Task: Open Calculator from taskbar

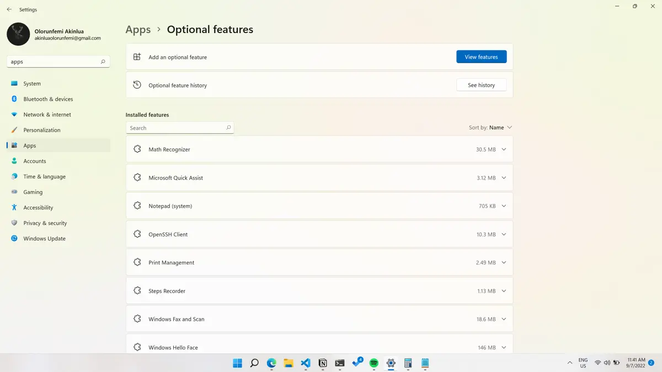Action: [408, 363]
